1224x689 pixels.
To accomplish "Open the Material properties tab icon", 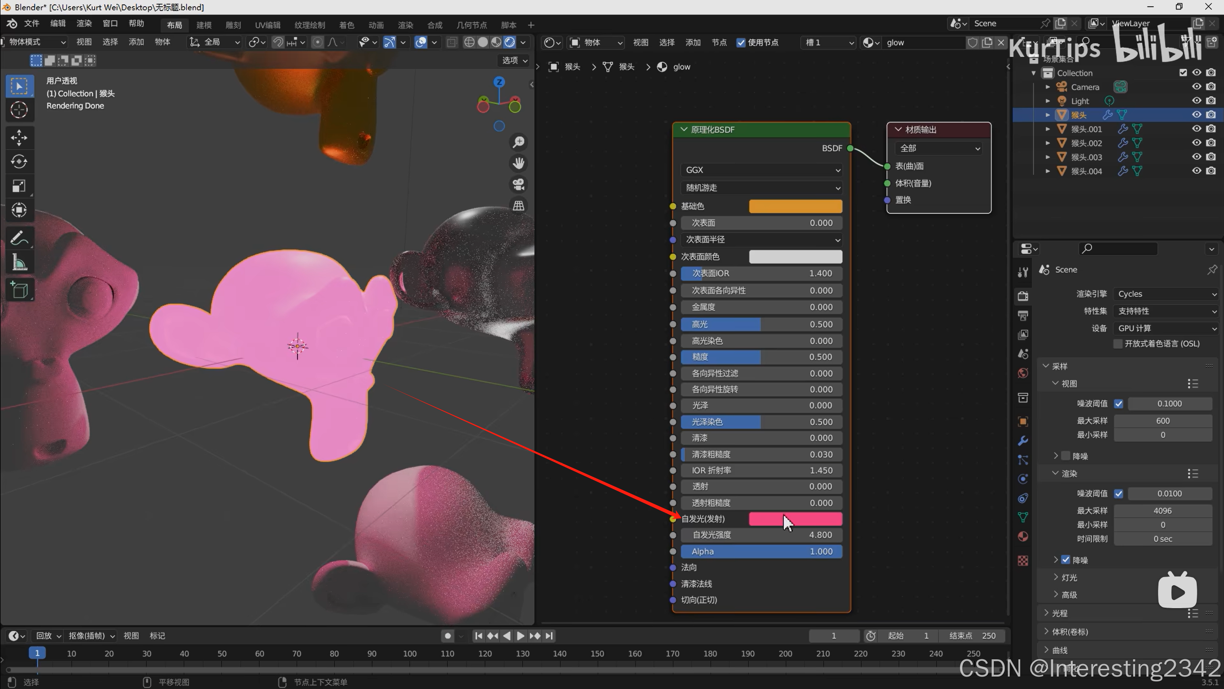I will [1023, 536].
